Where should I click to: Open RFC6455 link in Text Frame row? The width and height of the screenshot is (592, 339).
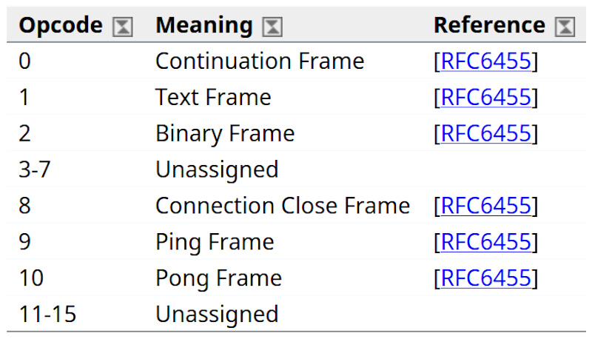486,98
